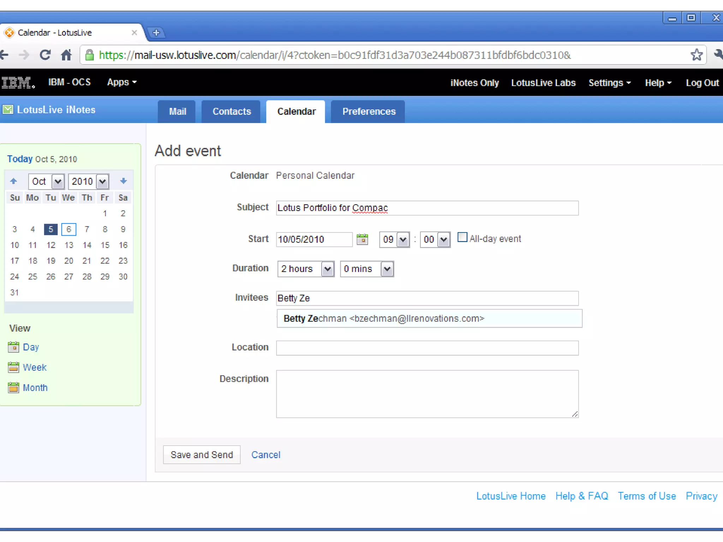Go to next month arrow
This screenshot has height=542, width=723.
click(123, 181)
